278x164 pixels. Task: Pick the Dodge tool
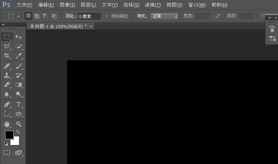18,94
